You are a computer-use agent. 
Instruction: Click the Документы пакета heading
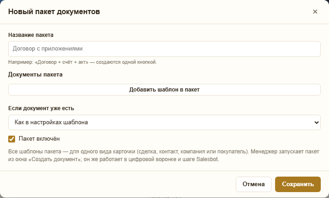click(x=35, y=75)
